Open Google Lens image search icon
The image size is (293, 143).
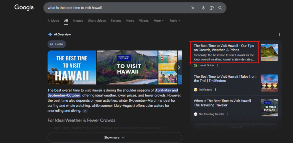(211, 8)
